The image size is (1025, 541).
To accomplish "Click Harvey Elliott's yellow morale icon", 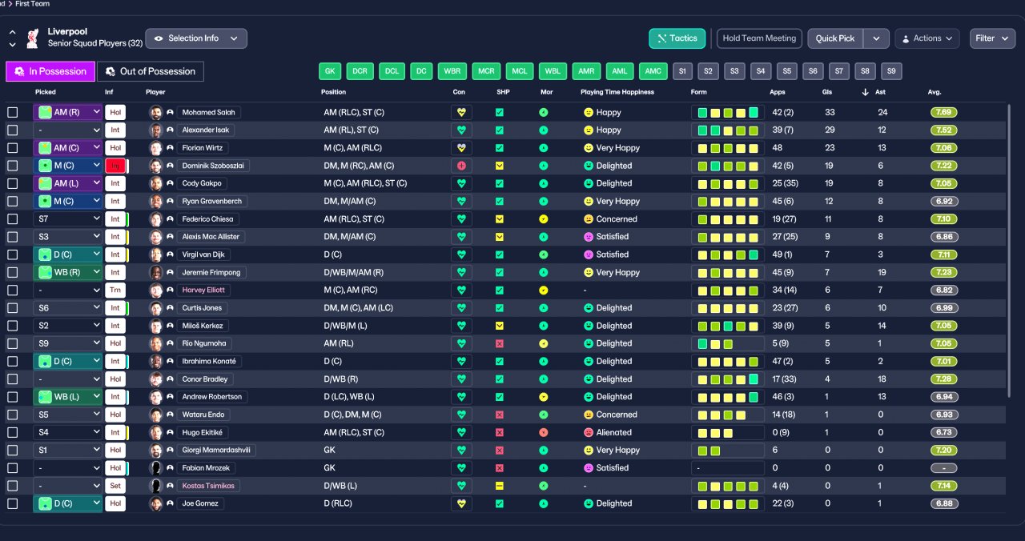I will (543, 291).
